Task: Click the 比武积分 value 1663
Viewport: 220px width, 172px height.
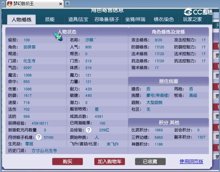Action: click(x=159, y=130)
